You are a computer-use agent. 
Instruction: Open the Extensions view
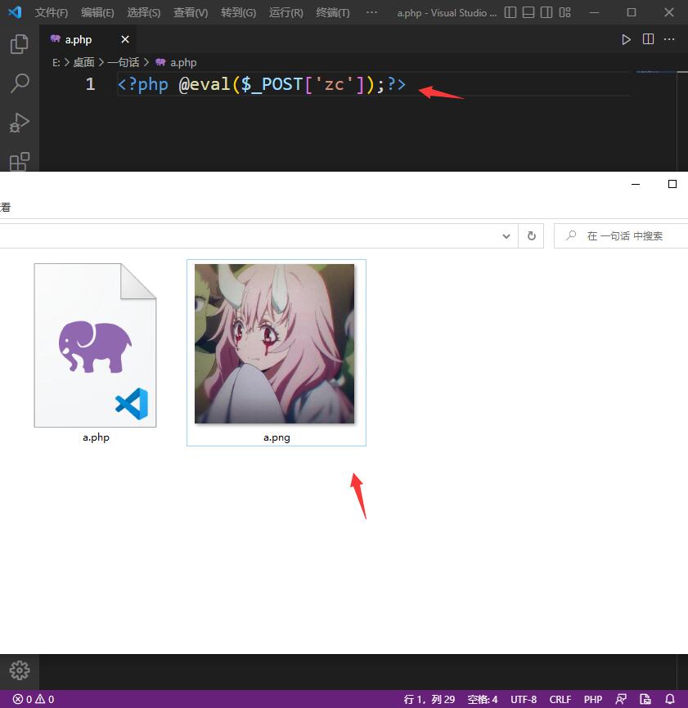coord(19,161)
